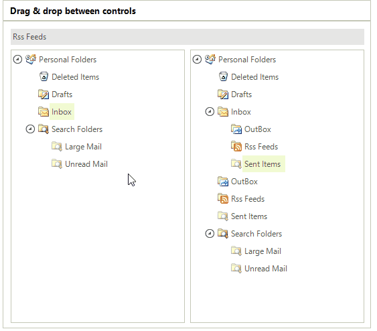Click the Deleted Items trash icon in left tree
The width and height of the screenshot is (377, 331).
[44, 77]
